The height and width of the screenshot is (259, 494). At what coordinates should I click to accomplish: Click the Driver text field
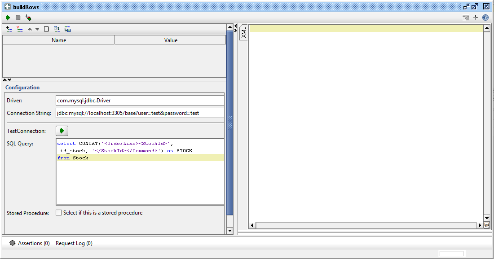(140, 101)
